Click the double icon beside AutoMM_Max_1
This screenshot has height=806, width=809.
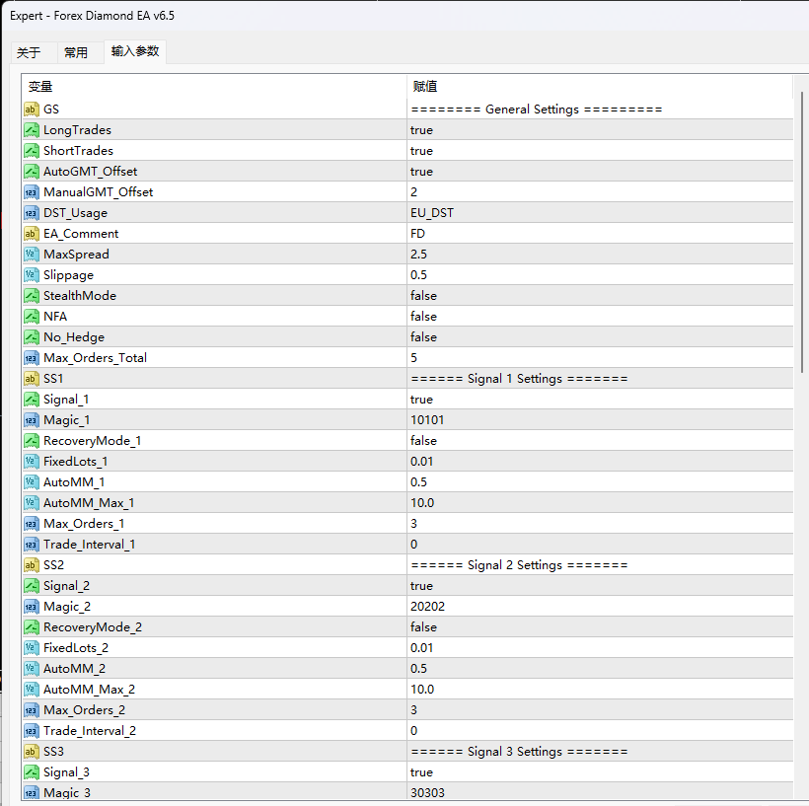[x=31, y=502]
